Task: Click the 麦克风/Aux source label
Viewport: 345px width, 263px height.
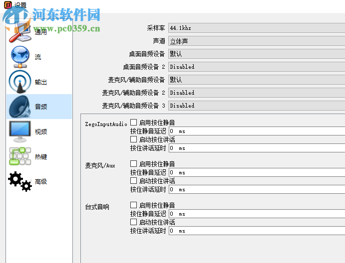Action: pos(100,165)
